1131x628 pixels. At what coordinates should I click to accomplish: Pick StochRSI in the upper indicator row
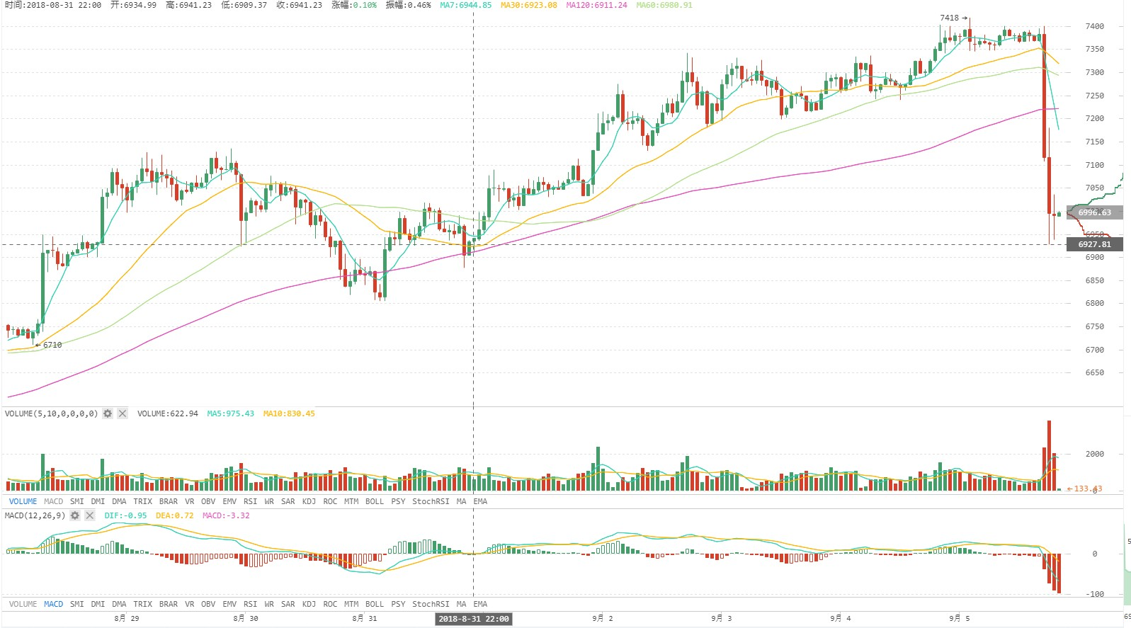pos(431,501)
